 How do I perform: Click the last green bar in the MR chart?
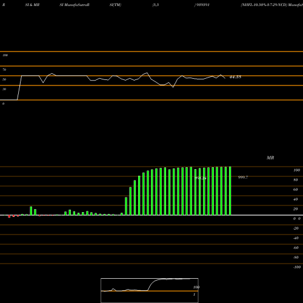[x=230, y=191]
